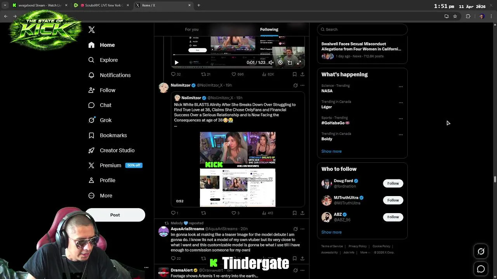Image resolution: width=497 pixels, height=279 pixels.
Task: Like the post with 696 likes
Action: (238, 74)
